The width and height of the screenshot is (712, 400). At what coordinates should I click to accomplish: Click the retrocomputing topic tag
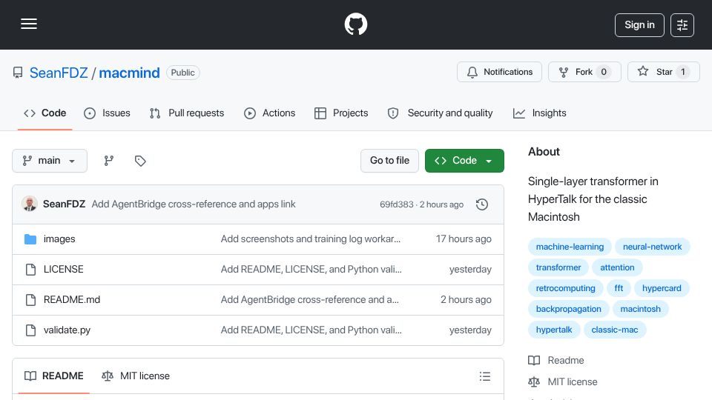click(x=565, y=288)
